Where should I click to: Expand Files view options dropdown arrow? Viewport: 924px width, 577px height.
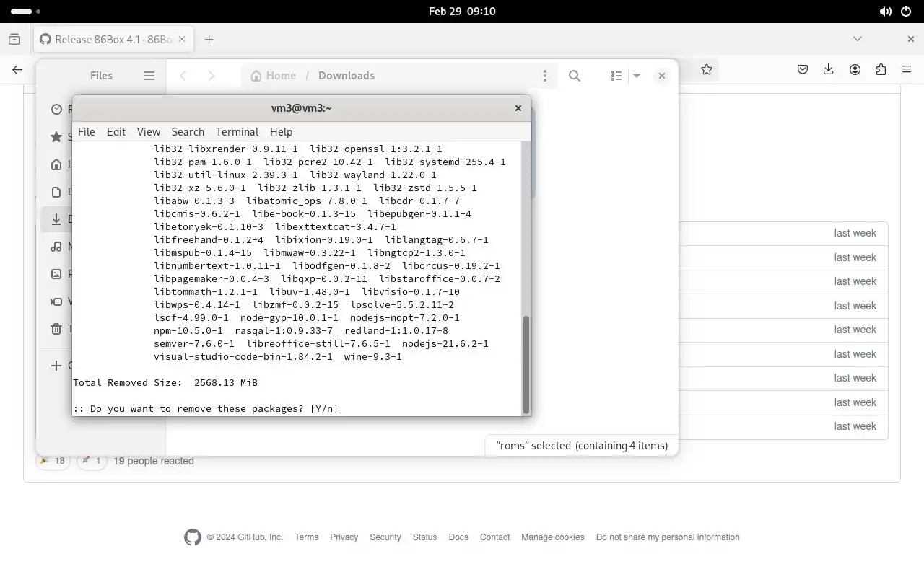pyautogui.click(x=637, y=76)
